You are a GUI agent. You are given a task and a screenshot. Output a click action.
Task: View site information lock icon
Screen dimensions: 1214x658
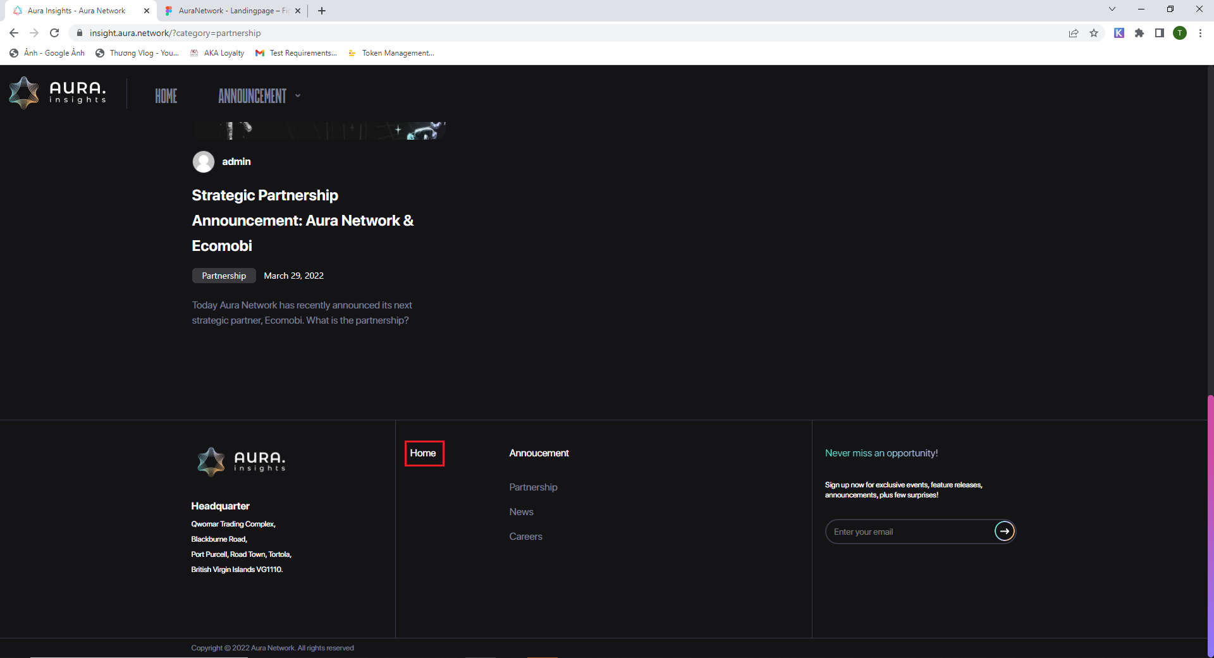[x=80, y=33]
